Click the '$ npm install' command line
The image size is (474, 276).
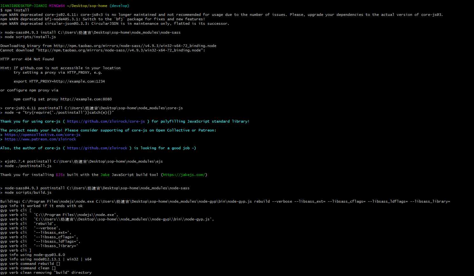point(15,10)
